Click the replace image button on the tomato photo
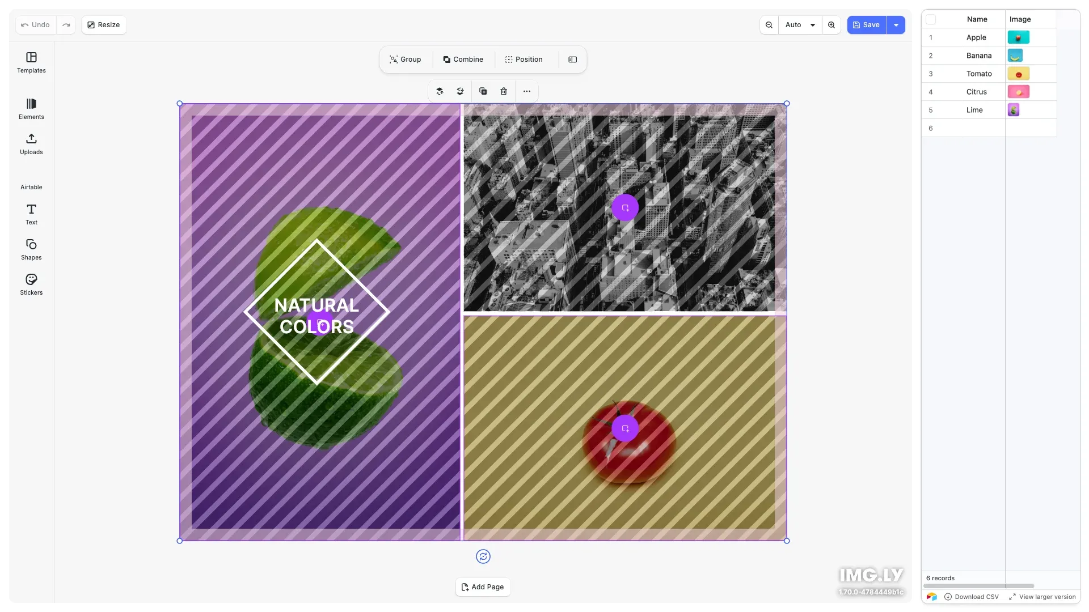The width and height of the screenshot is (1089, 612). (624, 428)
